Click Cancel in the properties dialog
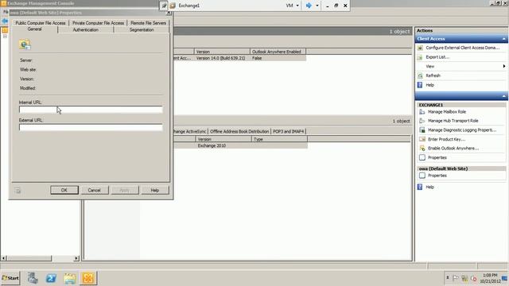Screen dimensions: 509x286 tap(94, 191)
